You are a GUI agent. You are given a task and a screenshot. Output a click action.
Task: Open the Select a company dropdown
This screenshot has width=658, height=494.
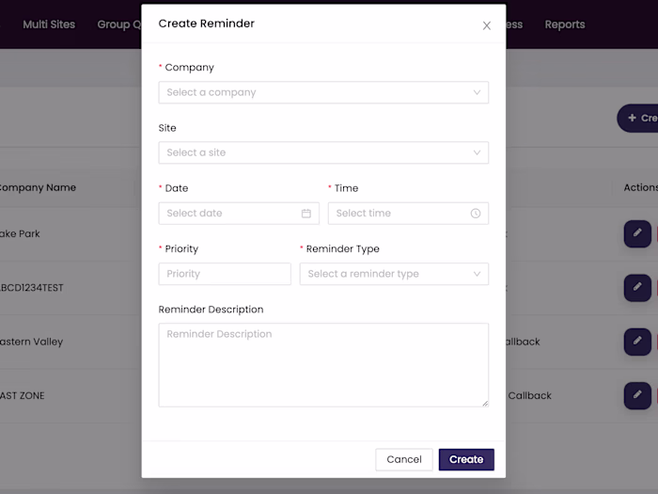tap(323, 92)
